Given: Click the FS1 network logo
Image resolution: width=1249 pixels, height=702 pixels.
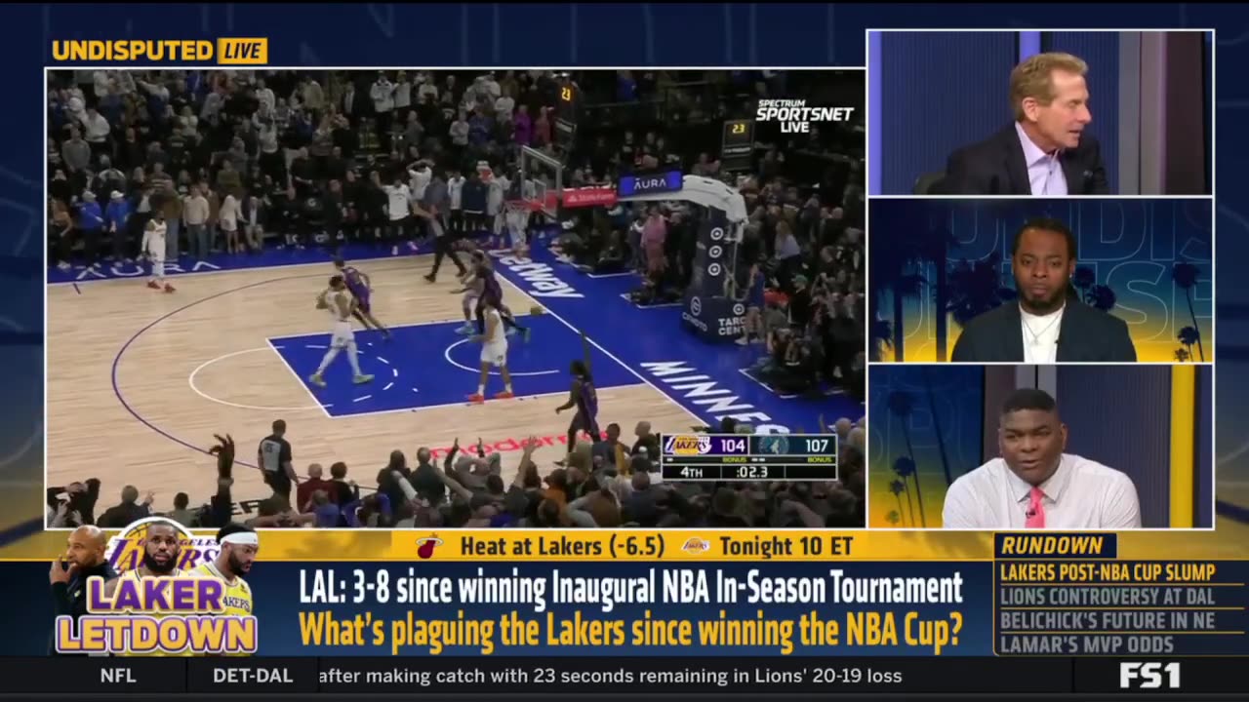Looking at the screenshot, I should (1149, 676).
